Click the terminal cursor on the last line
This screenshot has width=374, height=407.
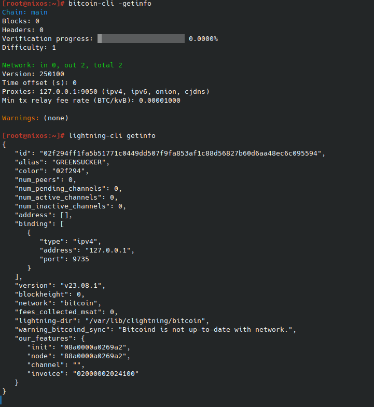pyautogui.click(x=1, y=400)
